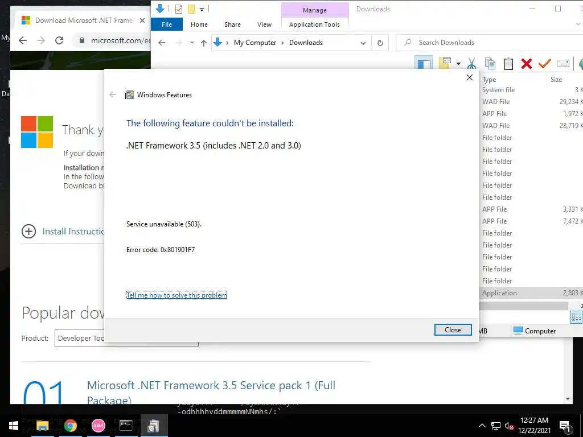583x437 pixels.
Task: Click the Chrome address bar URL
Action: [120, 40]
